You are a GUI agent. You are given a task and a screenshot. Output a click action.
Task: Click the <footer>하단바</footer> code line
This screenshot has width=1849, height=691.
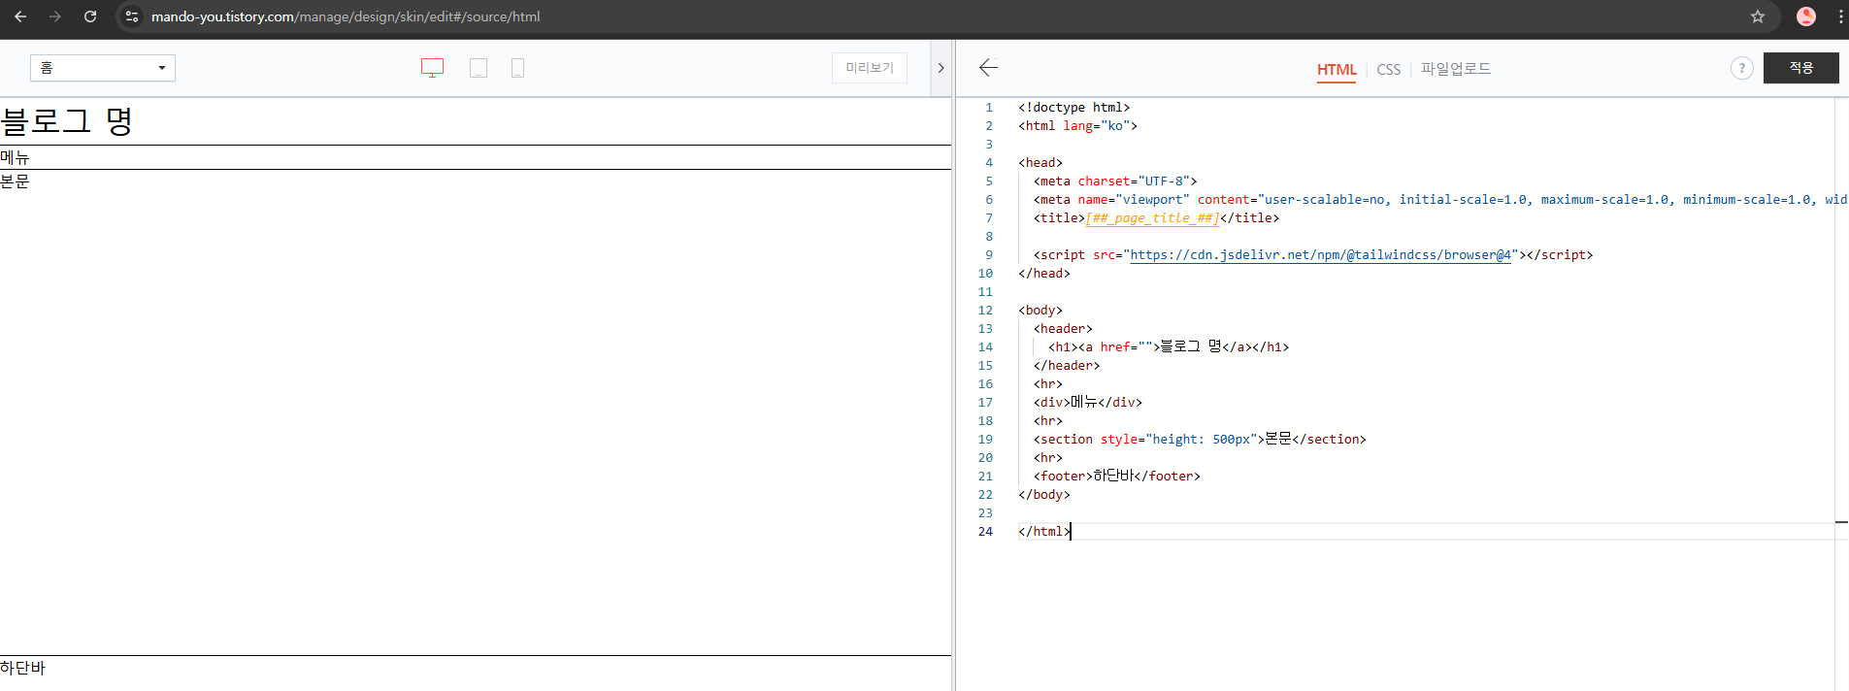click(x=1117, y=477)
